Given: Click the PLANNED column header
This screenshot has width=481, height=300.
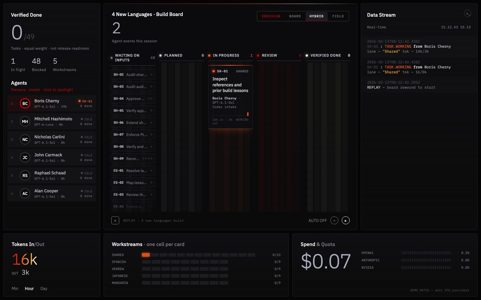Looking at the screenshot, I should click(x=182, y=56).
